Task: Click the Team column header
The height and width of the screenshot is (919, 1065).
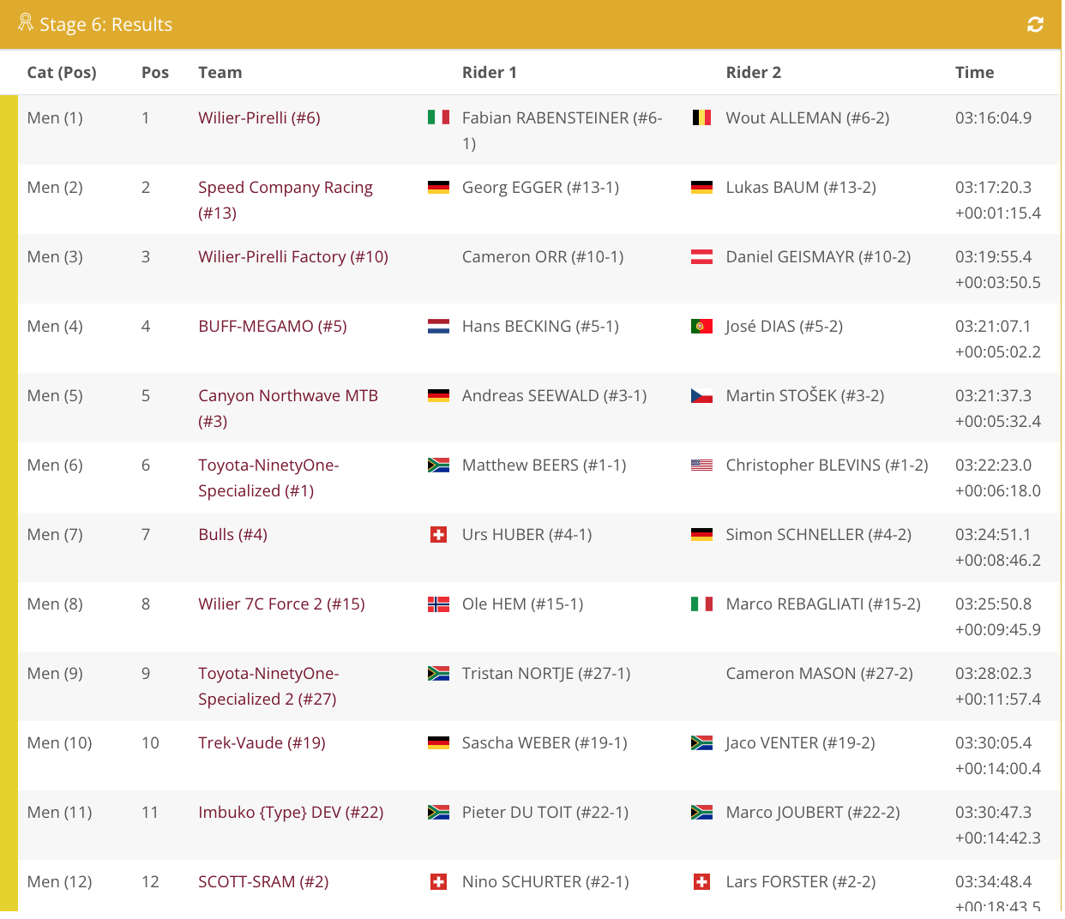Action: tap(220, 72)
